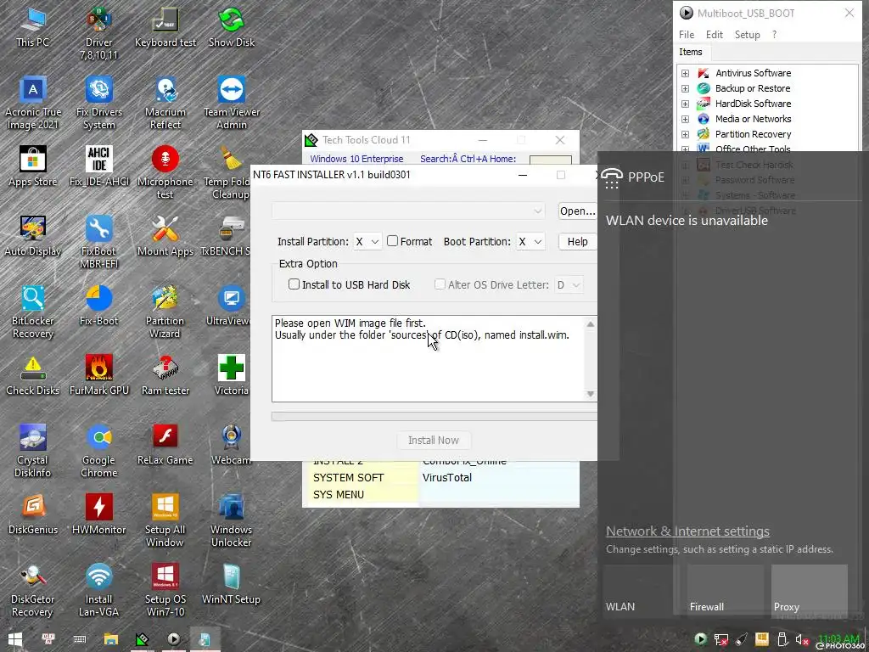Screen dimensions: 869x652
Task: Enable Install to USB Hard Disk
Action: tap(294, 284)
